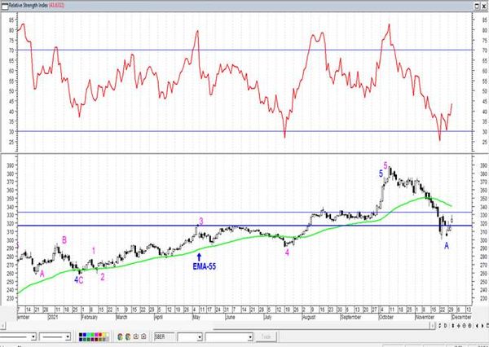Click the right-pointing black triangle navigation icon

coord(482,326)
